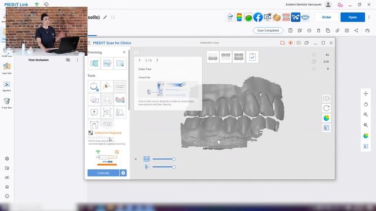Click the paperclip attachment icon

pos(337,30)
